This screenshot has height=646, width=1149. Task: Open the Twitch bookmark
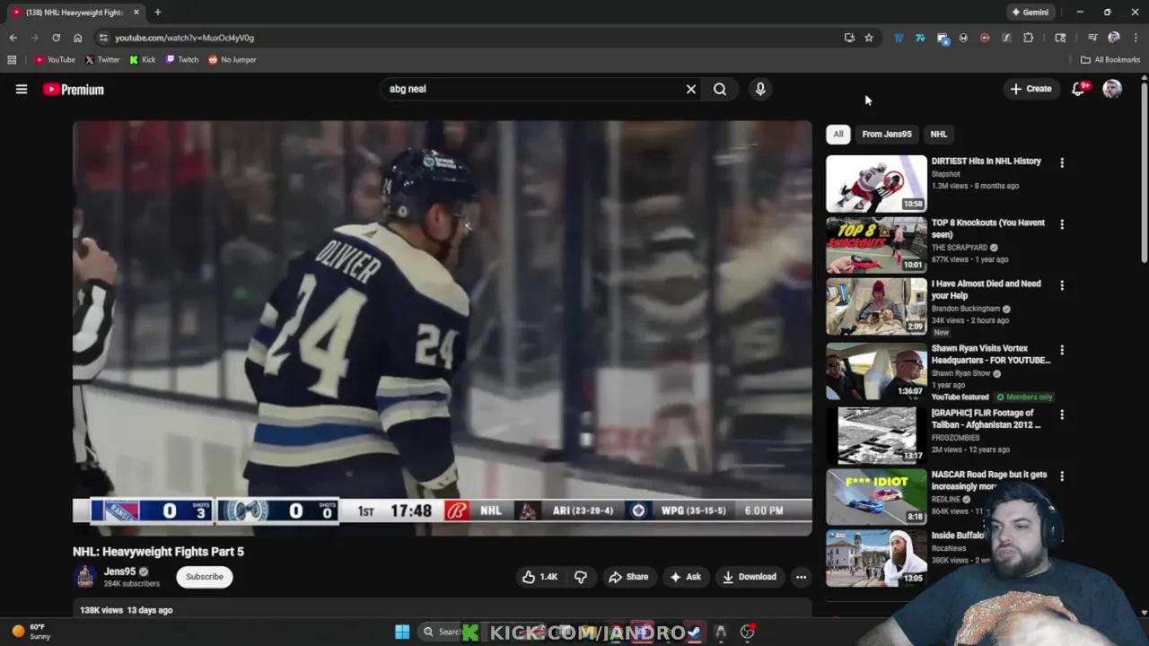tap(182, 60)
